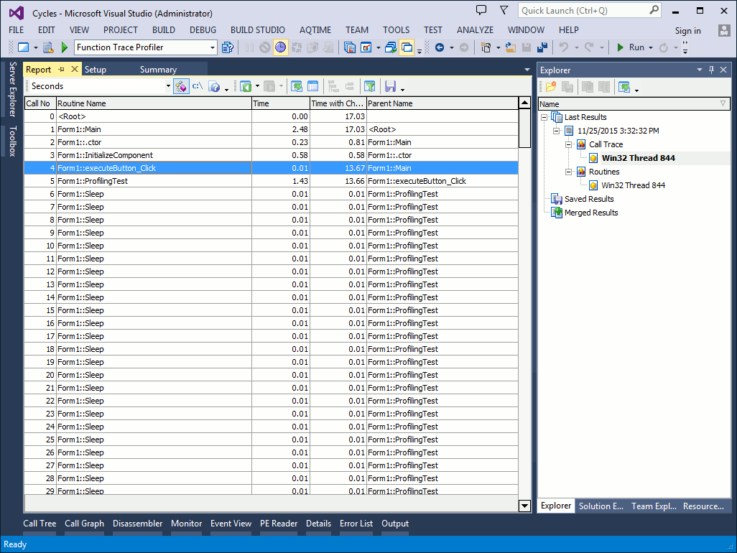Click the Open File folder toolbar icon
This screenshot has width=737, height=553.
coord(511,47)
